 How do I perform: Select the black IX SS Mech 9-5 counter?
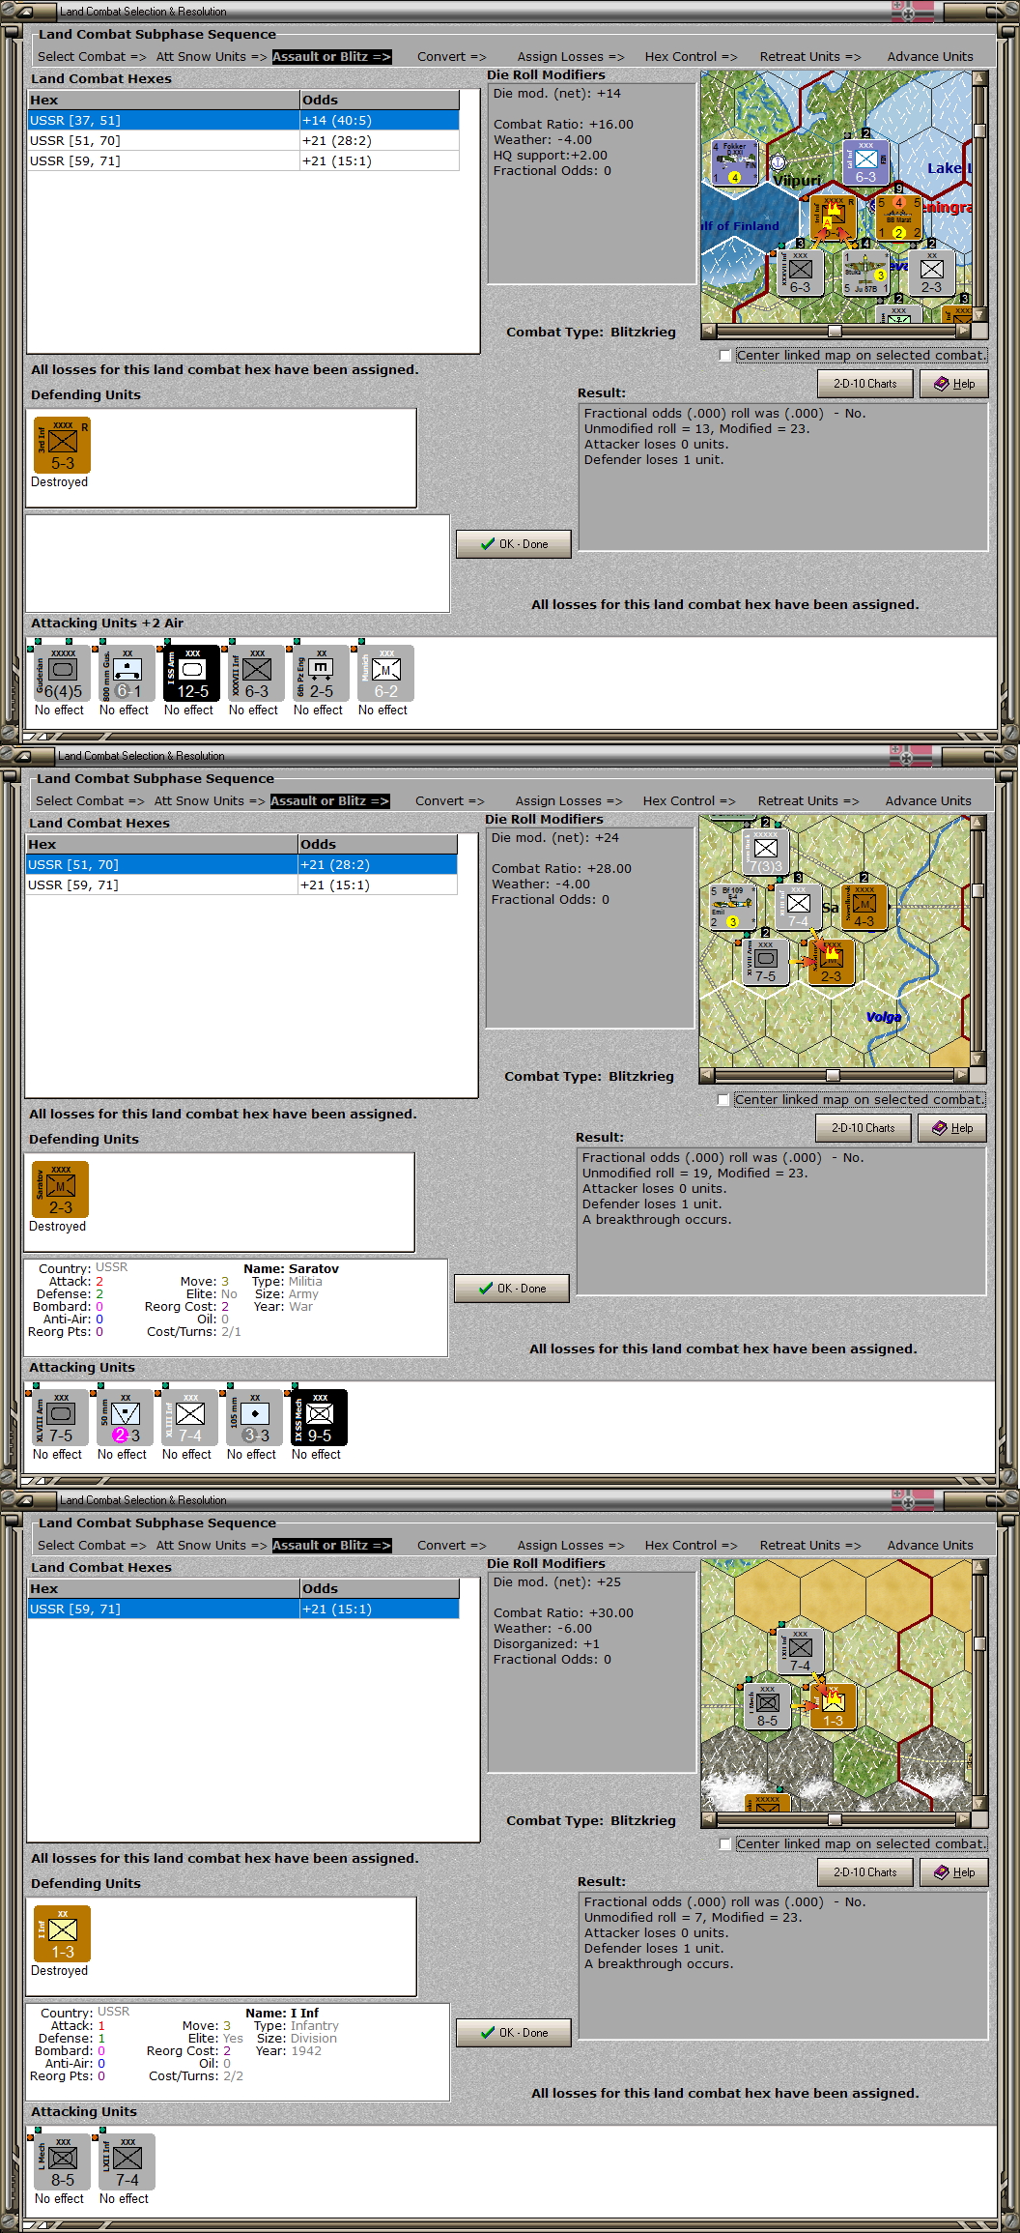pos(319,1417)
